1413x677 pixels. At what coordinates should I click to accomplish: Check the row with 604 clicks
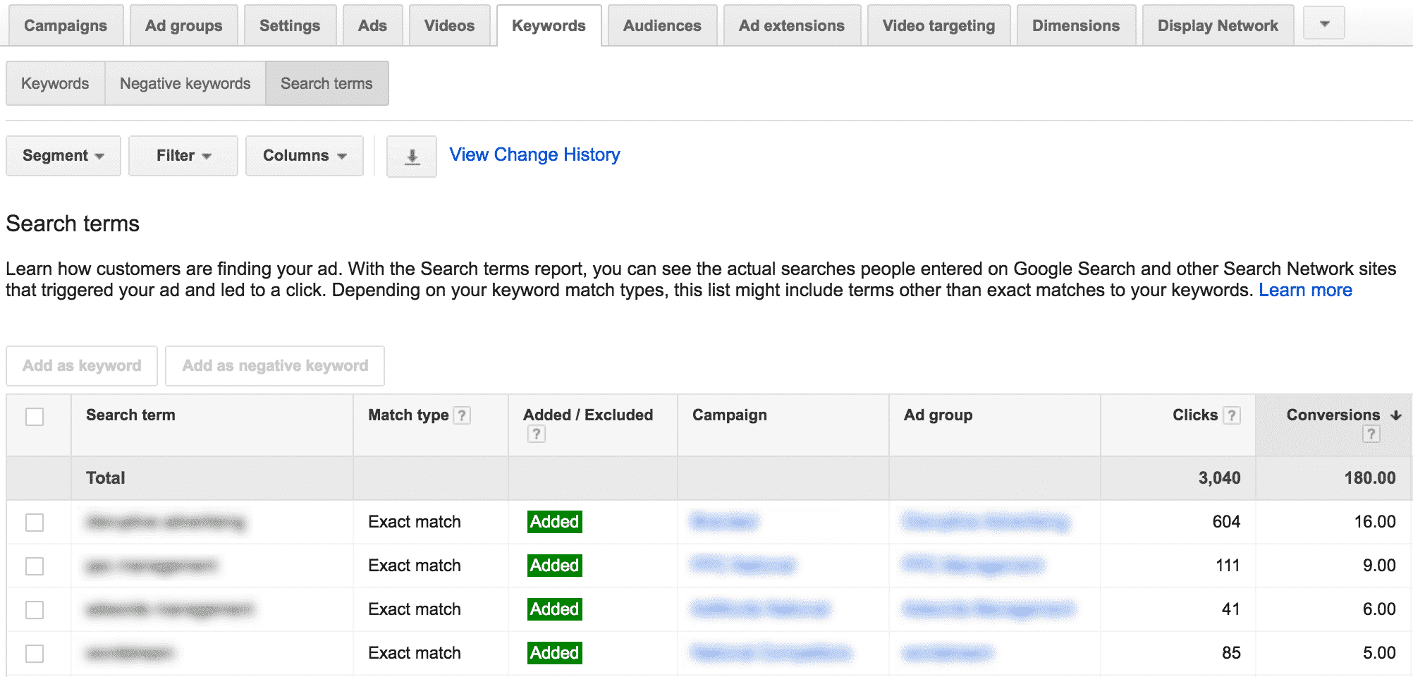35,523
